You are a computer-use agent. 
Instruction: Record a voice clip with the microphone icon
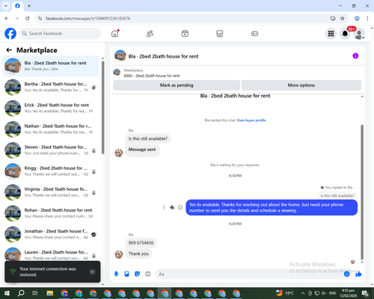point(116,274)
